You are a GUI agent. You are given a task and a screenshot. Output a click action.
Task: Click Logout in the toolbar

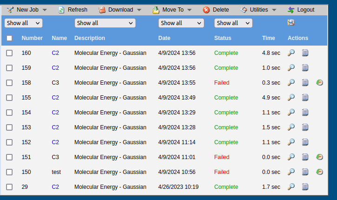[x=301, y=10]
